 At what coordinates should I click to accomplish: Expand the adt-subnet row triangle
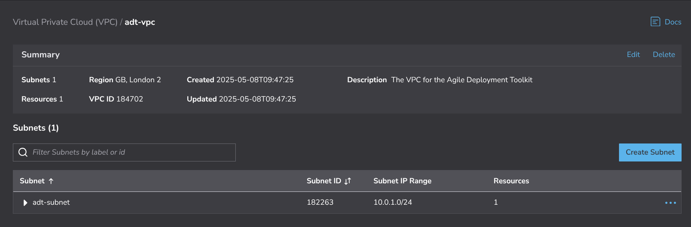pyautogui.click(x=25, y=203)
